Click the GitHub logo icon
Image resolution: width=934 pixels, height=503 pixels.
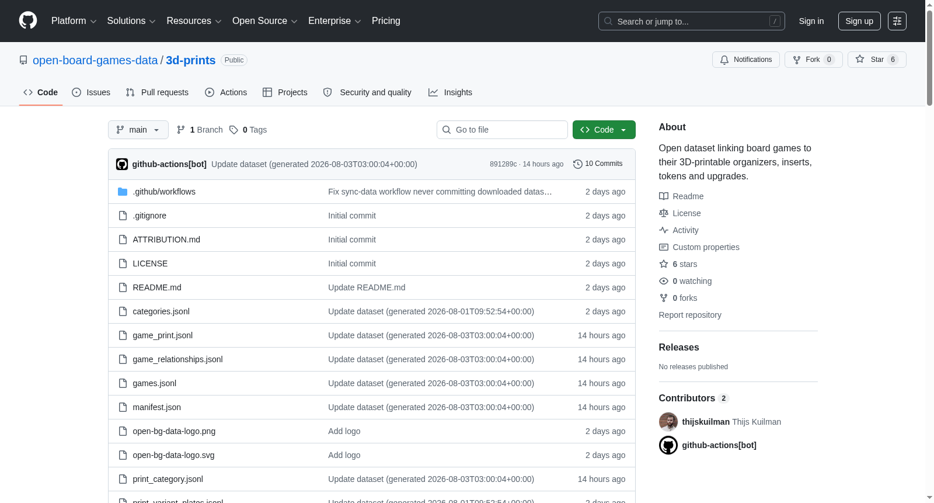point(28,21)
